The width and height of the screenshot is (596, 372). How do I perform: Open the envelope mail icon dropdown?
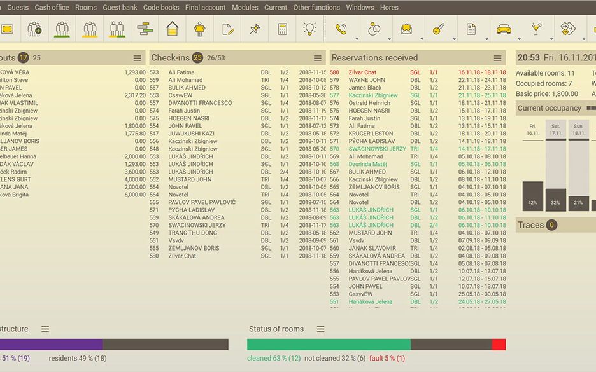[x=421, y=39]
